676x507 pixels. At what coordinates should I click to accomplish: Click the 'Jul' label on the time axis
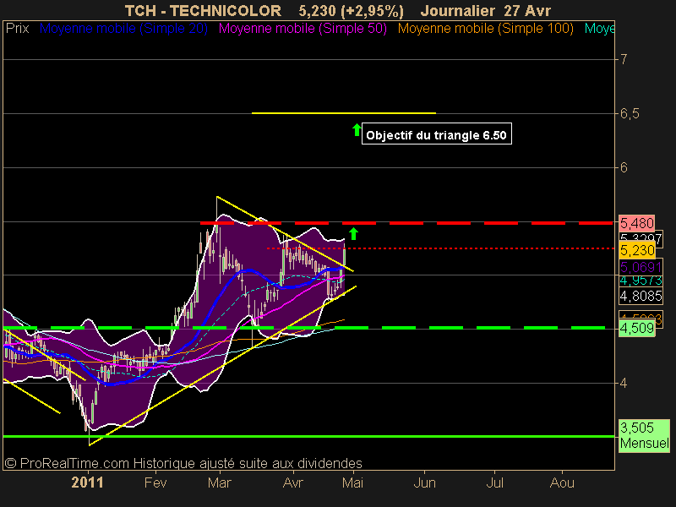tap(495, 482)
